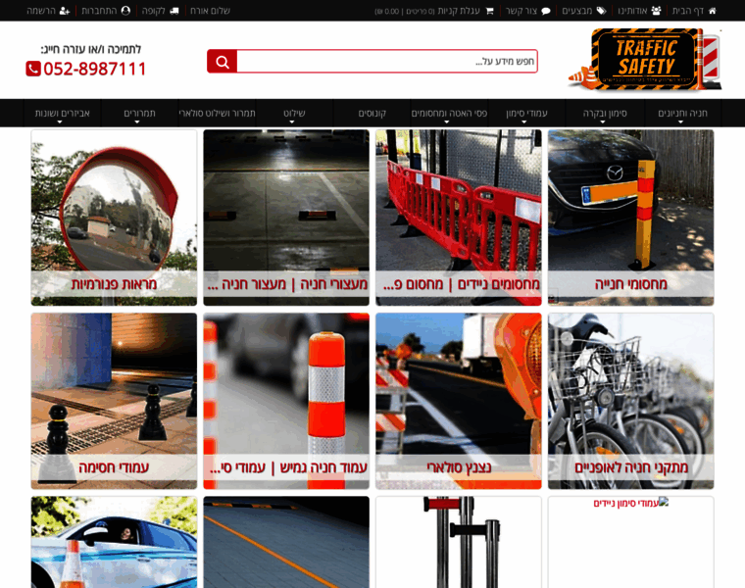Open the מעצורי חניה category card
The width and height of the screenshot is (745, 588).
point(286,218)
